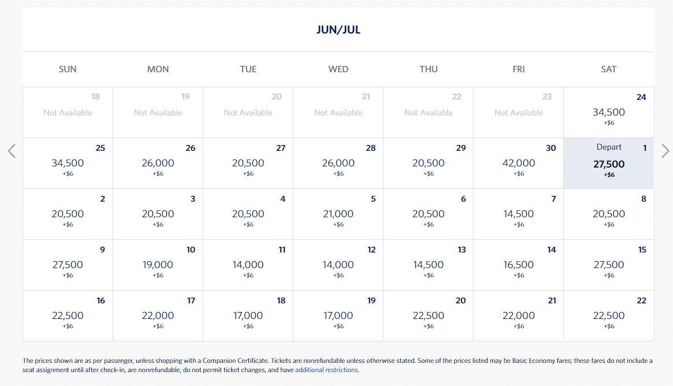
Task: Select July 13 fare of 14,500 miles
Action: (x=428, y=265)
